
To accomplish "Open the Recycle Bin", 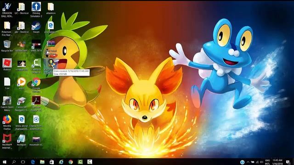I will [x=7, y=46].
